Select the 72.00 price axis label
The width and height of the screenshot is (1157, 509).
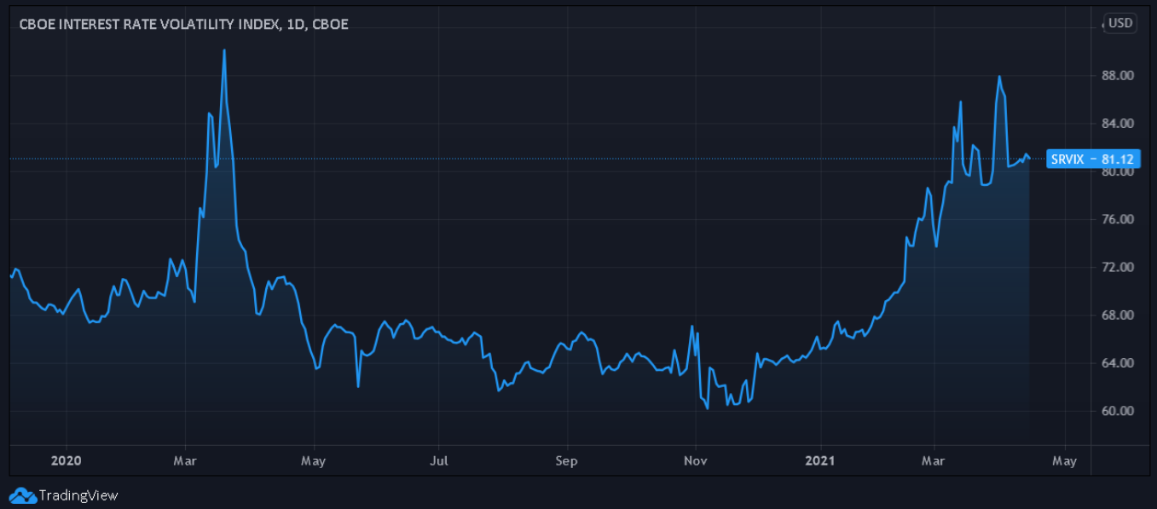[1117, 268]
